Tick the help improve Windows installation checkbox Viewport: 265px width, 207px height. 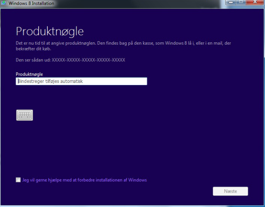(18, 180)
